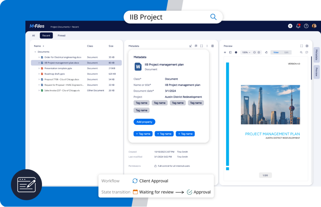The image size is (321, 207).
Task: Switch Preview to View mode
Action: point(276,52)
